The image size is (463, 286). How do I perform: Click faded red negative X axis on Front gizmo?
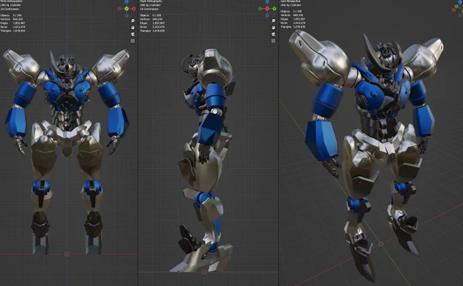point(120,9)
